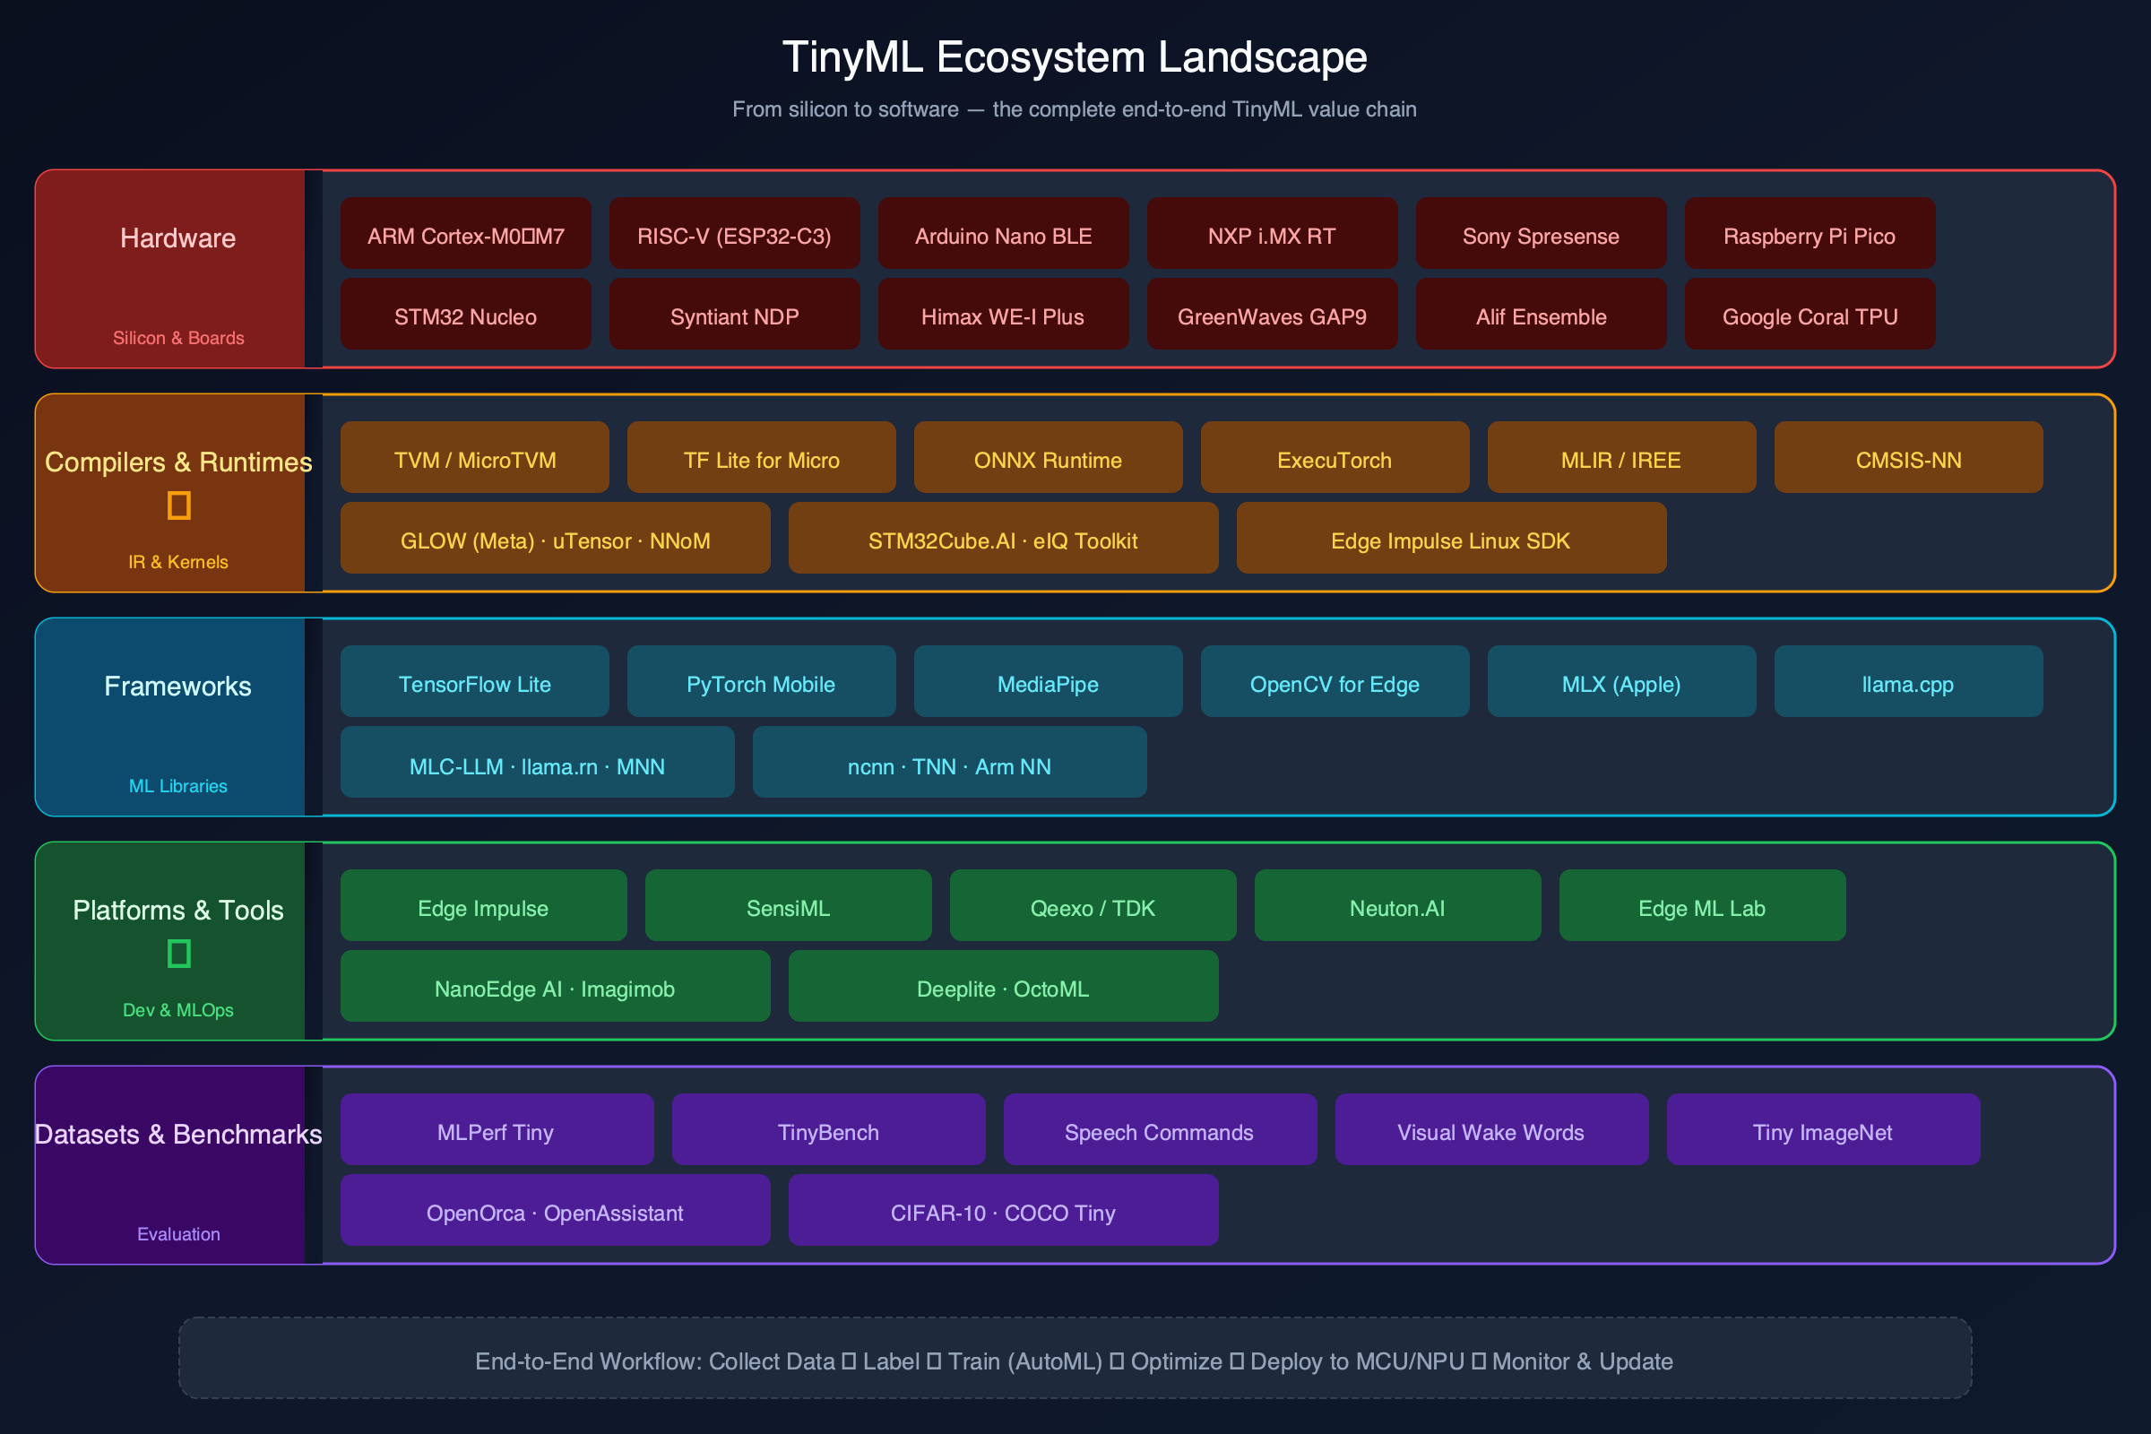Select the Edge ML Lab box

coord(1703,905)
